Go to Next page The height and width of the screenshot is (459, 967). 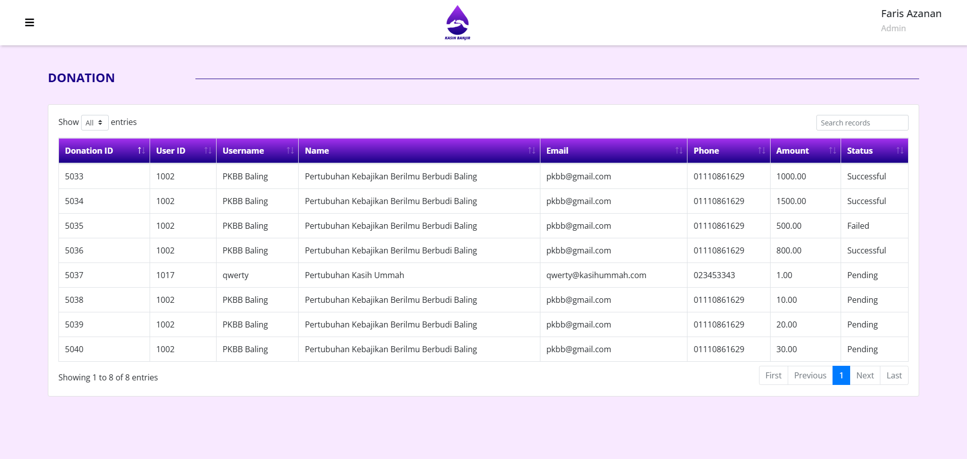point(865,375)
